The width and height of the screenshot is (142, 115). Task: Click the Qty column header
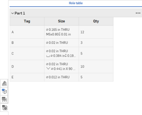(96, 21)
